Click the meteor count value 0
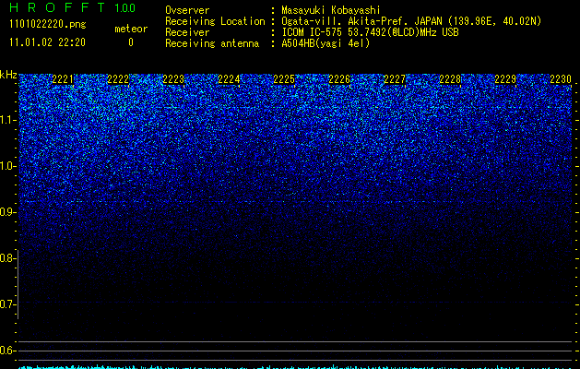The width and height of the screenshot is (580, 369). pos(131,42)
